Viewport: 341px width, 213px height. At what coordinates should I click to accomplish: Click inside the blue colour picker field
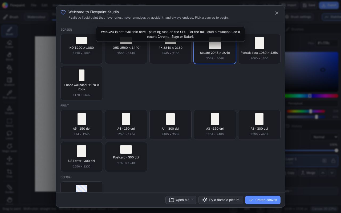[312, 72]
